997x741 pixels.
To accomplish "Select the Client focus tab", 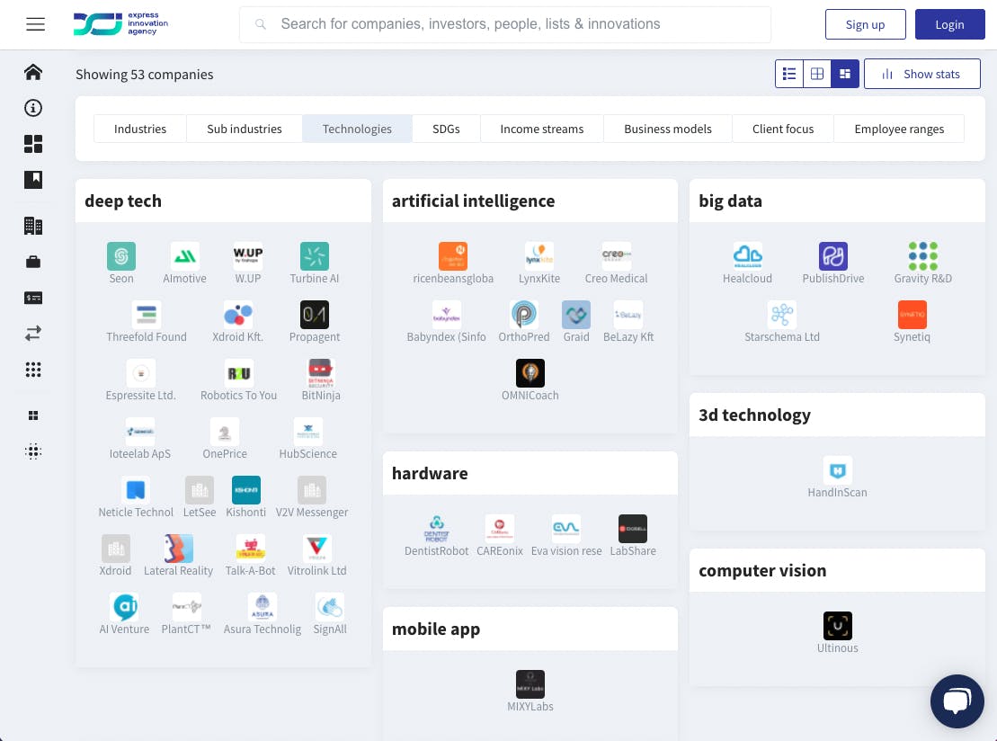I will 783,129.
